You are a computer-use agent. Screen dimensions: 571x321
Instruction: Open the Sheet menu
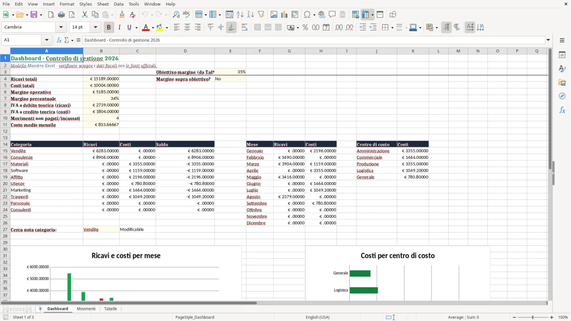103,4
